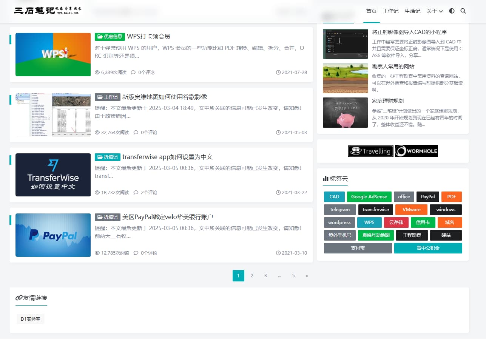The image size is (486, 346).
Task: Click the 三石笔记 site logo
Action: coord(46,10)
